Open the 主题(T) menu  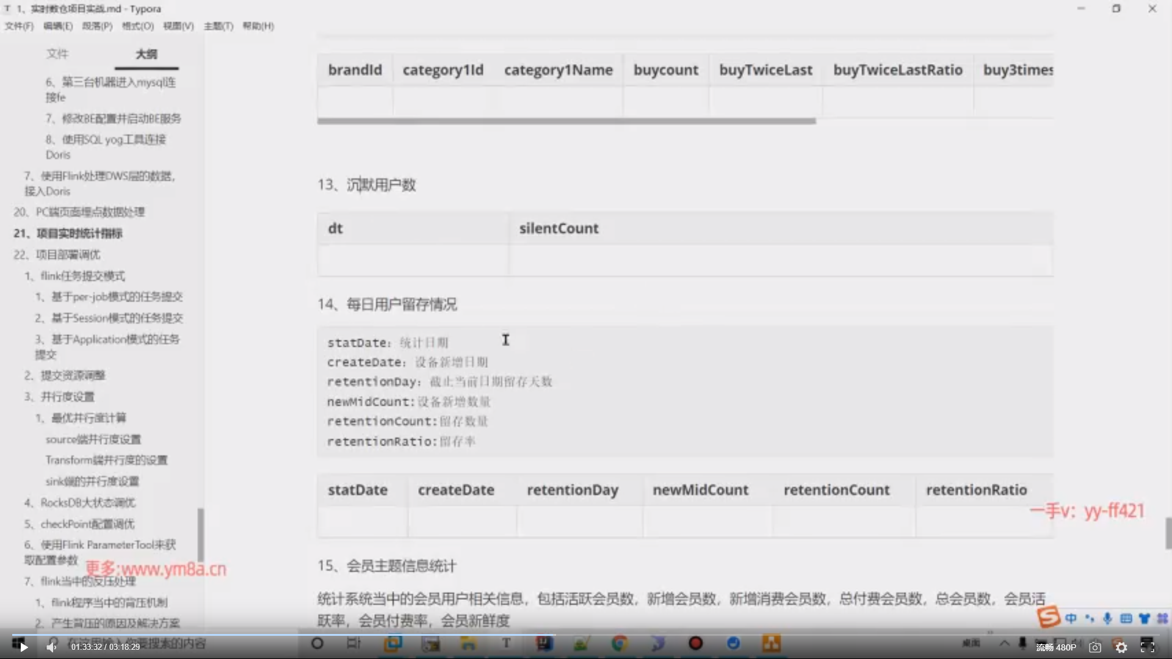(218, 26)
